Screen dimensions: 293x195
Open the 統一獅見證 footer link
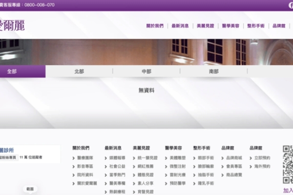147,158
